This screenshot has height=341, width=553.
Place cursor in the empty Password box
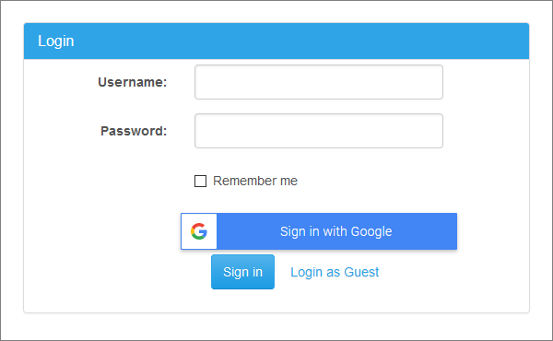click(319, 131)
